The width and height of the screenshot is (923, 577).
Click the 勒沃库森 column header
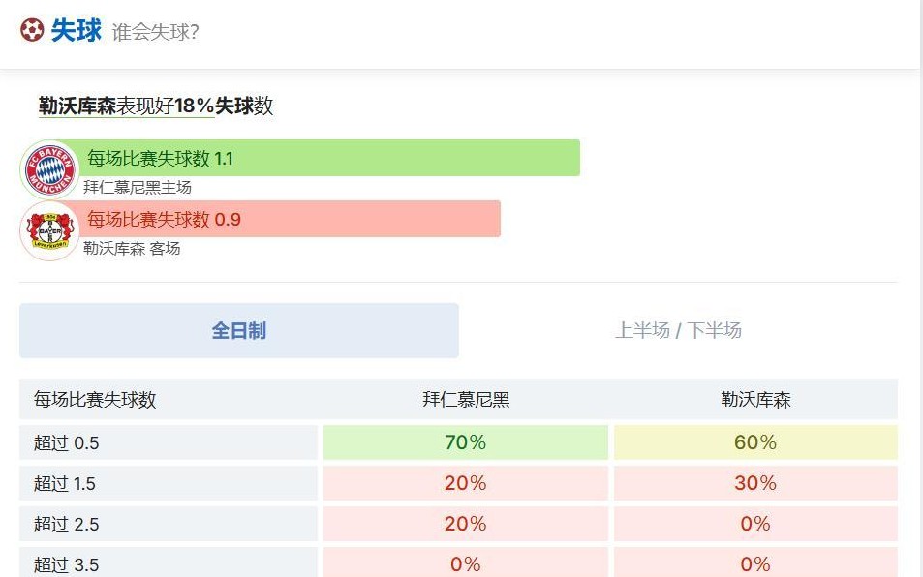pyautogui.click(x=755, y=399)
